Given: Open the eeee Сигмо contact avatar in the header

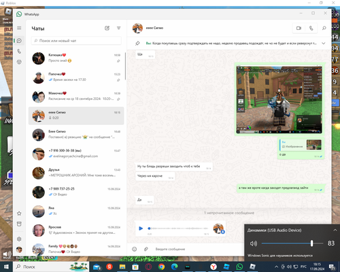Looking at the screenshot, I should tap(137, 28).
